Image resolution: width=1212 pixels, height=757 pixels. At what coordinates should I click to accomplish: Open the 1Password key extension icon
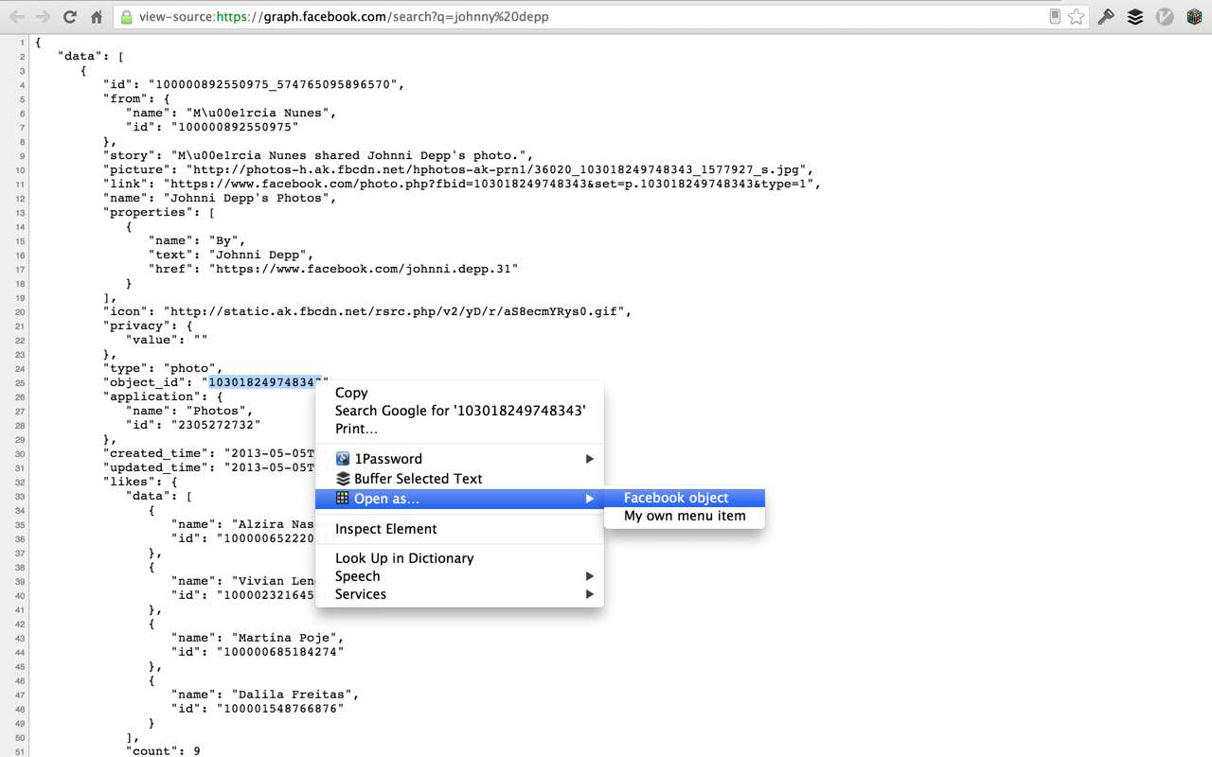pyautogui.click(x=1106, y=17)
